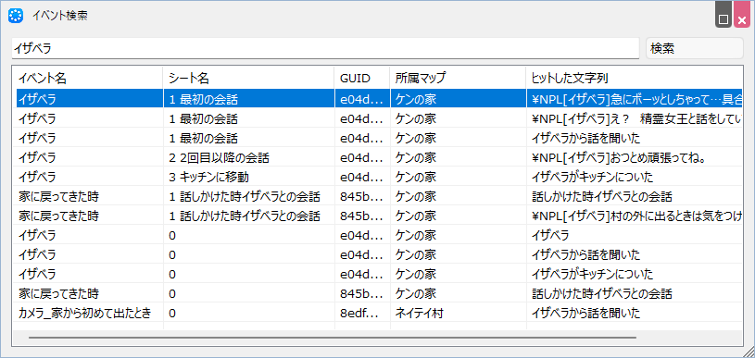Select row with 村の外に出るときは気をつけ text
The image size is (755, 358).
(379, 216)
